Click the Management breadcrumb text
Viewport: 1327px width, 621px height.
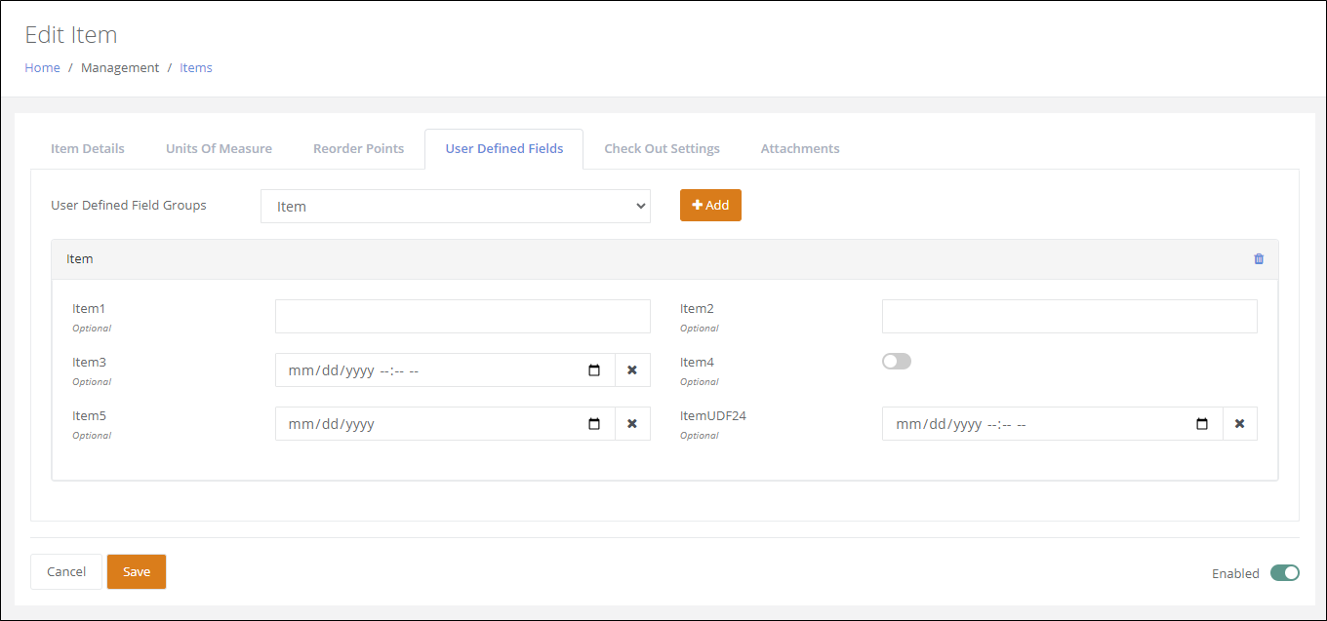point(120,68)
